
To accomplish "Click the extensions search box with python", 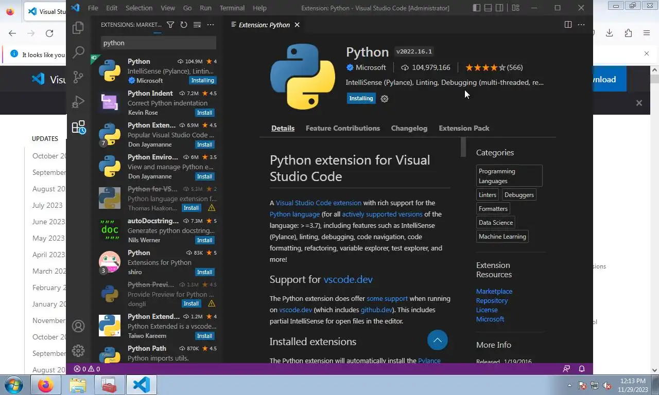I will (x=158, y=43).
